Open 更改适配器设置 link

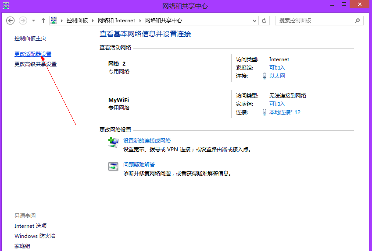pos(33,54)
